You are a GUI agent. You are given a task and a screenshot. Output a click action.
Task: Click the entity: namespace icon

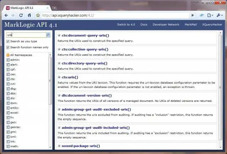click(8, 108)
